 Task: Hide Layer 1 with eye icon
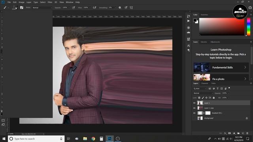[194, 103]
